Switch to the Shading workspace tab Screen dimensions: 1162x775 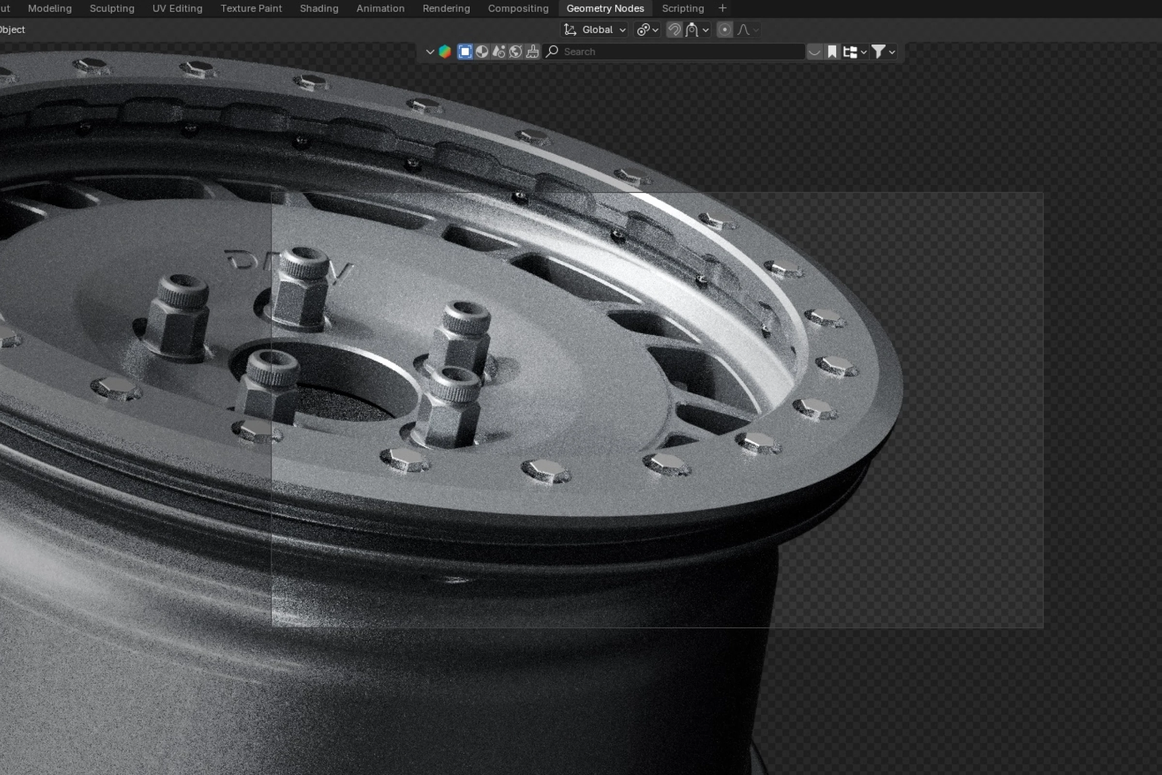coord(319,8)
